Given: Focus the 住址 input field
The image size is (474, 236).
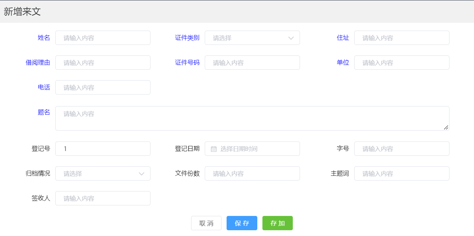Looking at the screenshot, I should pyautogui.click(x=402, y=38).
